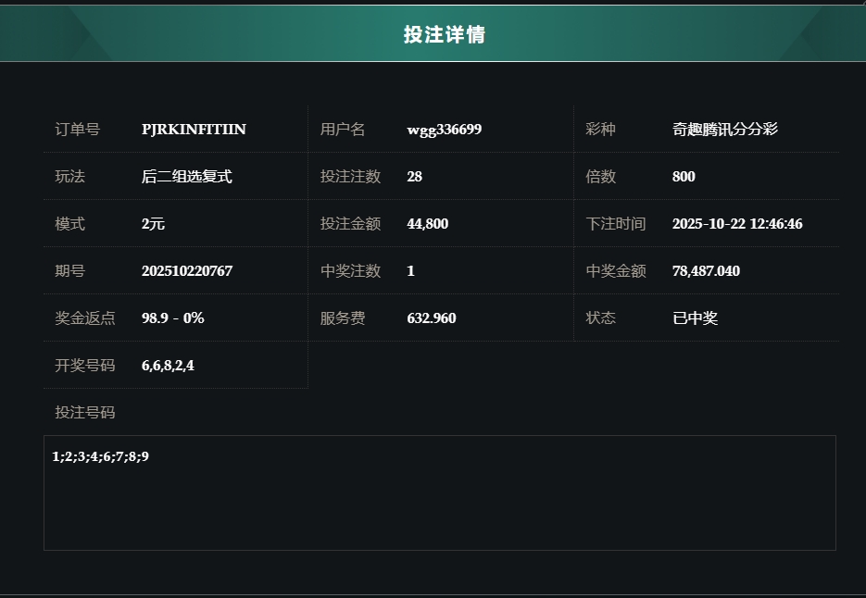
Task: Click inside the bet numbers text box
Action: (x=439, y=500)
